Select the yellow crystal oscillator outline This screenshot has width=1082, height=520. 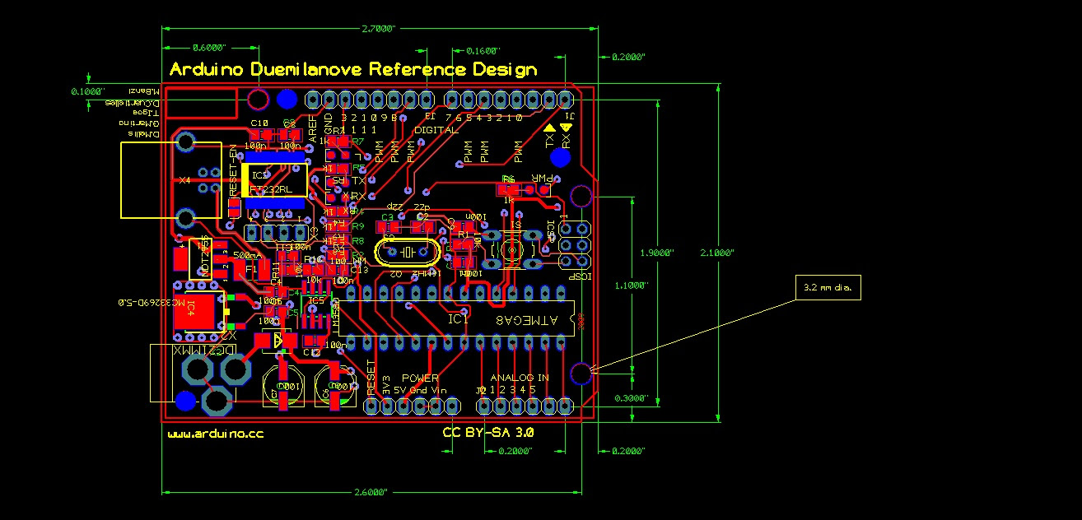click(x=408, y=252)
